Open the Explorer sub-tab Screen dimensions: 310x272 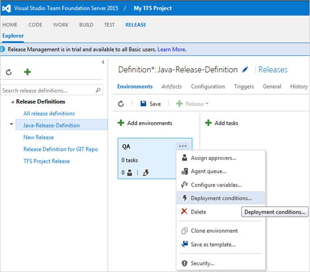[x=13, y=36]
